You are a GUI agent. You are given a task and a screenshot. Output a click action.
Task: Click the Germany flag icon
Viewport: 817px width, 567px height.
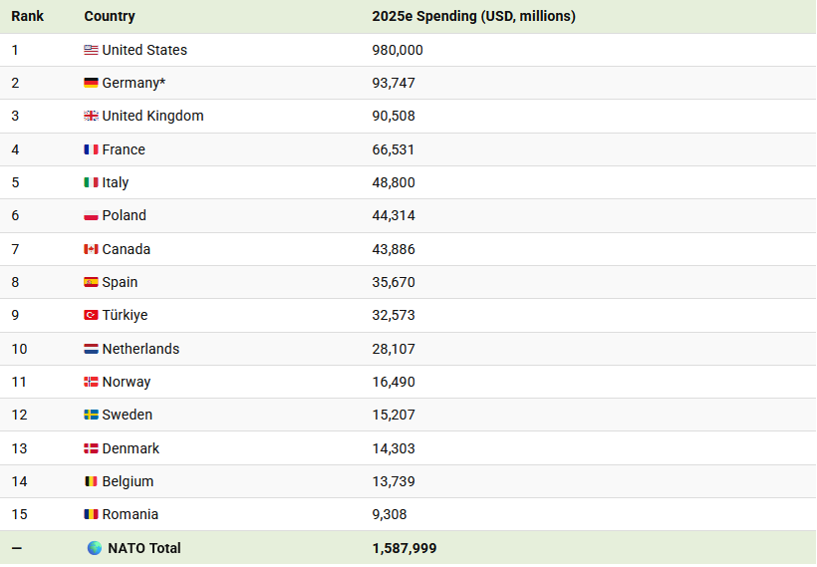pyautogui.click(x=91, y=83)
